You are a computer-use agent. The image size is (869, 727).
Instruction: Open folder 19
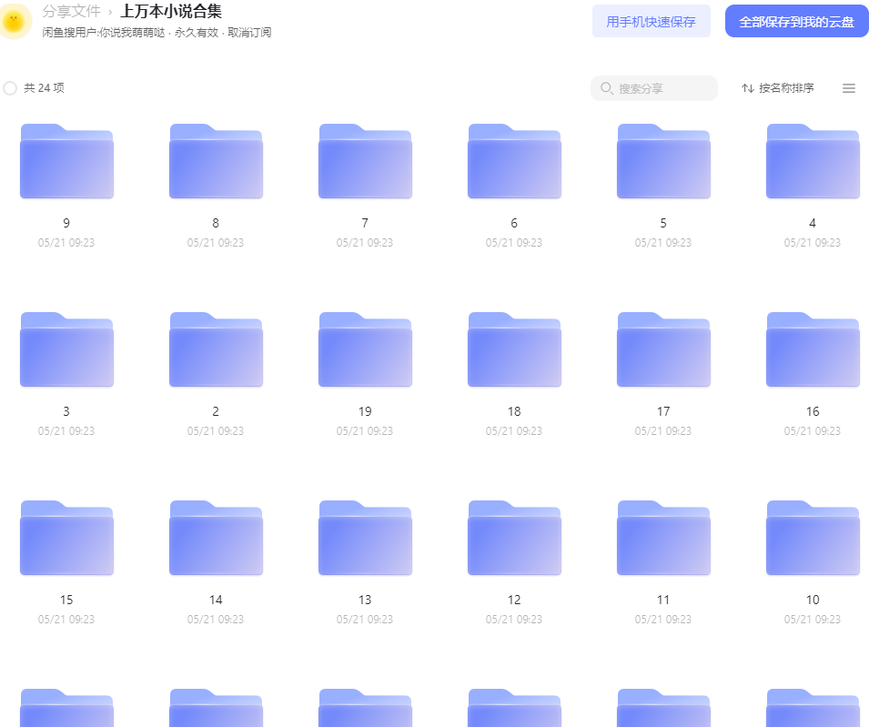365,349
